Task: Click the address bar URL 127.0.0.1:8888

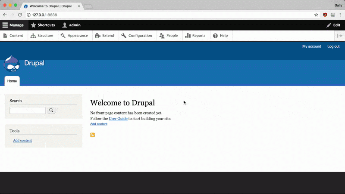Action: (x=44, y=15)
